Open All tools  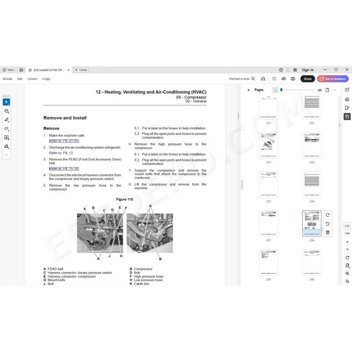(x=8, y=79)
